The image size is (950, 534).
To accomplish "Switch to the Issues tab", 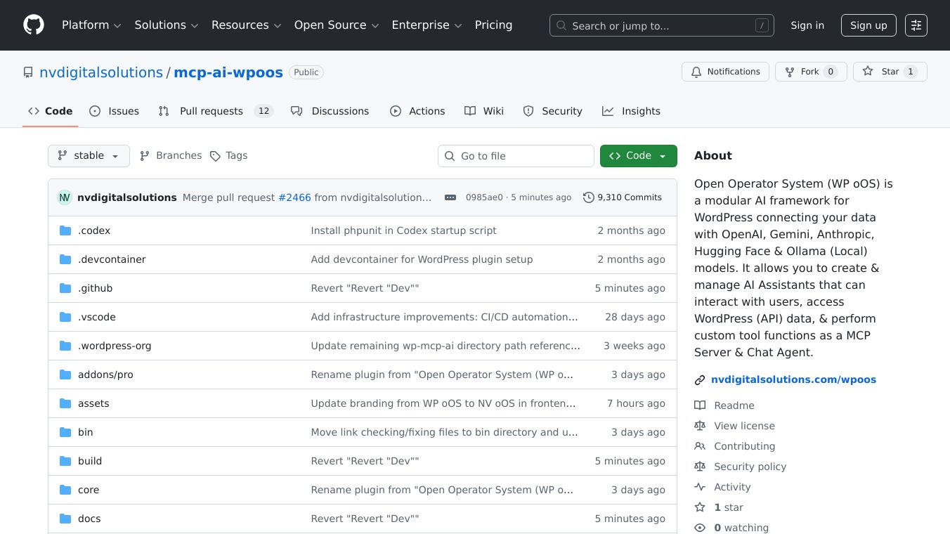I will click(x=115, y=111).
